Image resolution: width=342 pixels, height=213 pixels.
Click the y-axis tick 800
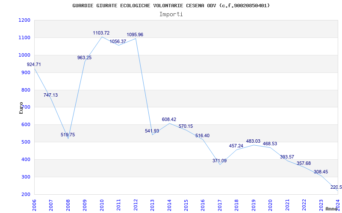(x=26, y=90)
